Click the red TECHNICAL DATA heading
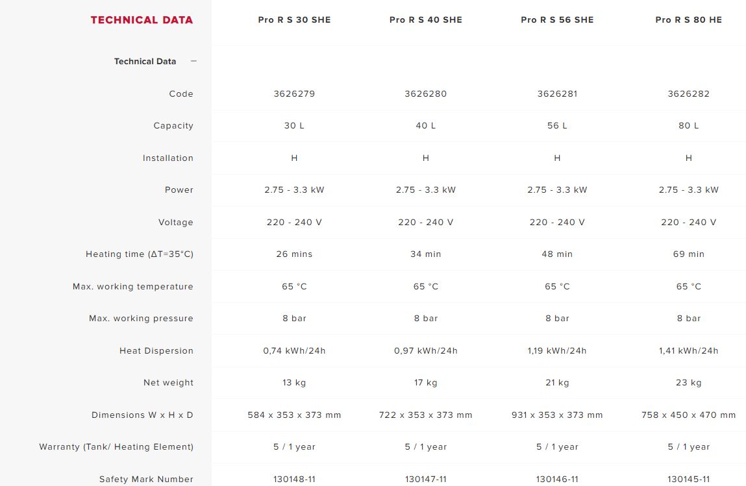The height and width of the screenshot is (486, 746). point(142,20)
